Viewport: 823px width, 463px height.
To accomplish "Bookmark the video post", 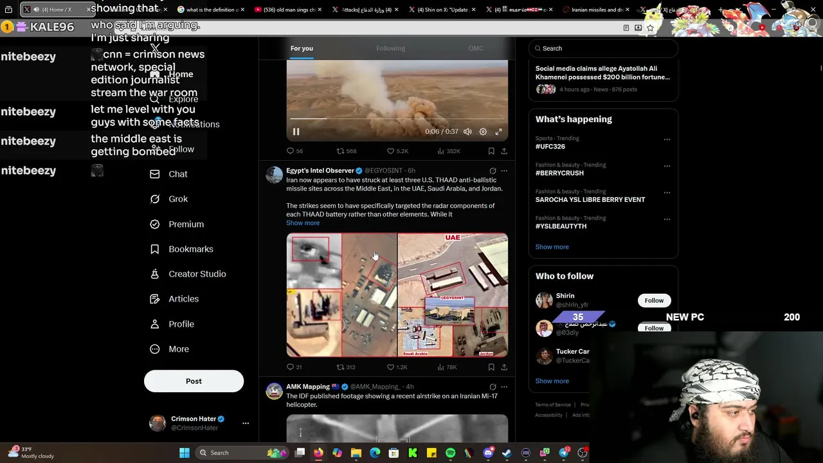I will [491, 151].
